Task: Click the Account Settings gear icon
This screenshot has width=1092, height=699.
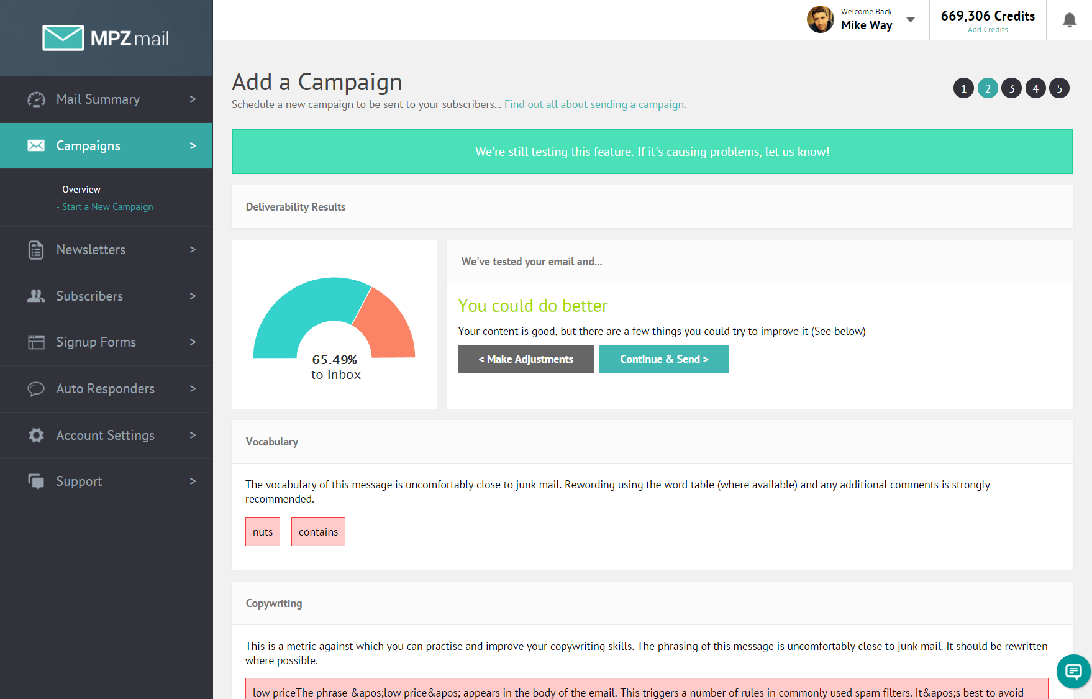Action: tap(36, 436)
